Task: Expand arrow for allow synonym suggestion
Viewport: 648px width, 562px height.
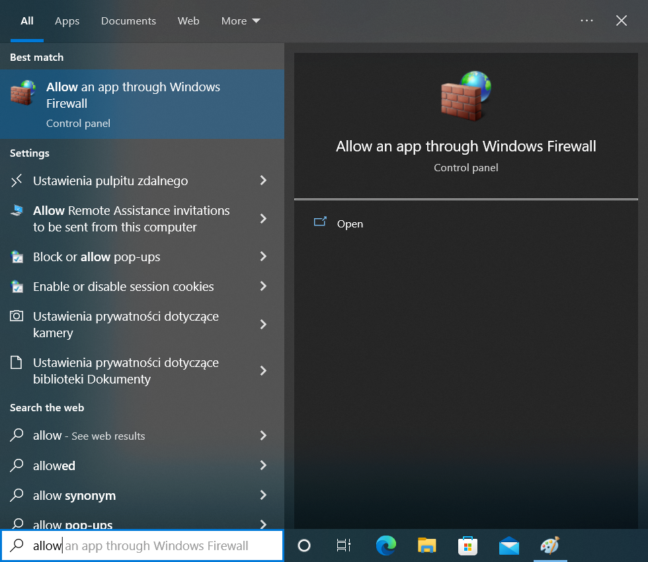Action: [263, 495]
